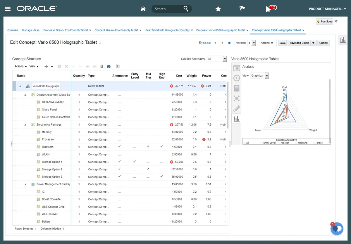This screenshot has height=244, width=351.
Task: Open the Concept Structure View menu
Action: point(34,66)
